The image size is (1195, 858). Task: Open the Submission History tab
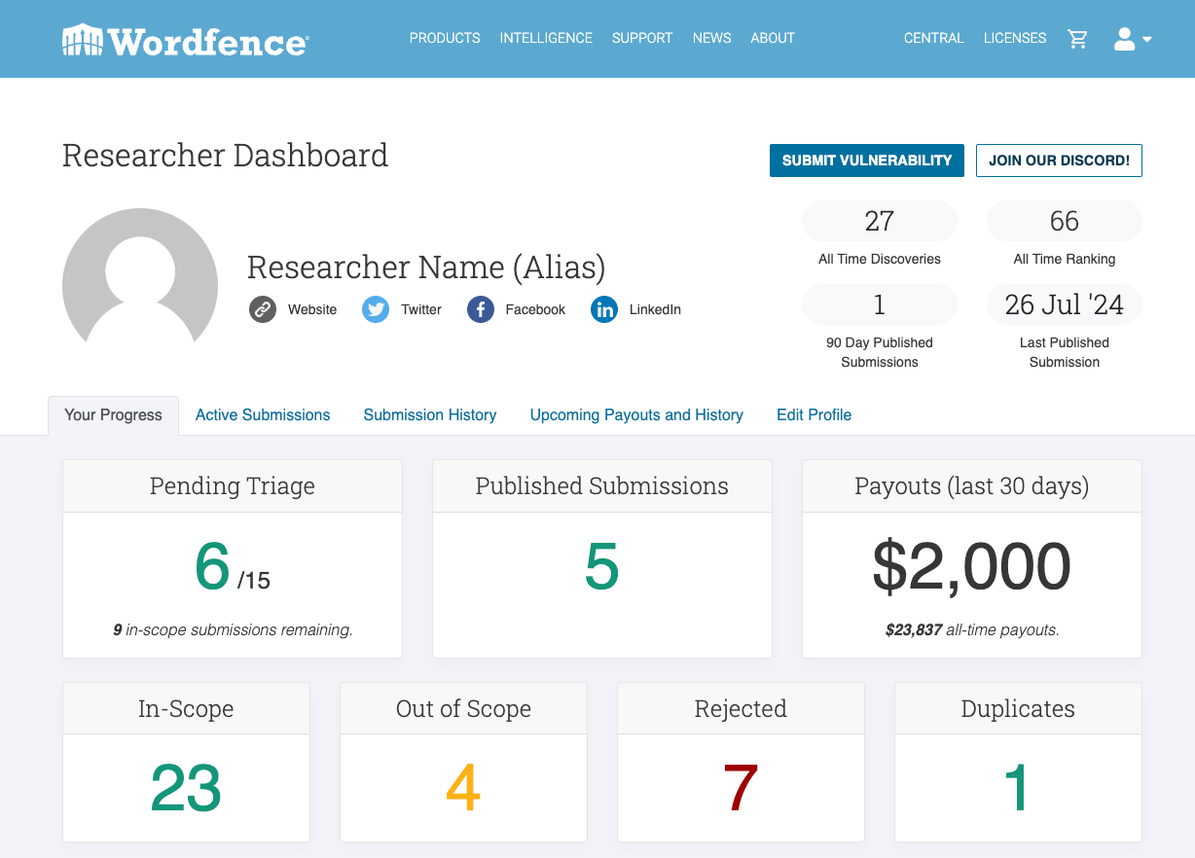click(429, 414)
